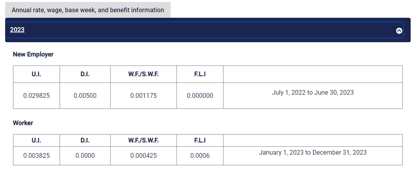Select New Employer F.L.I rate 0.000000
Screen dimensions: 415x172
pos(200,95)
